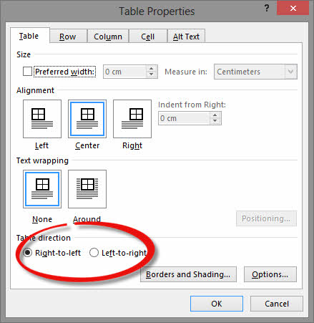Confirm with the OK button

217,304
